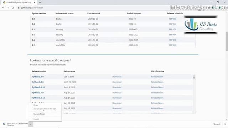
Task: Click Download link for Python 3.8.6
Action: (117, 82)
